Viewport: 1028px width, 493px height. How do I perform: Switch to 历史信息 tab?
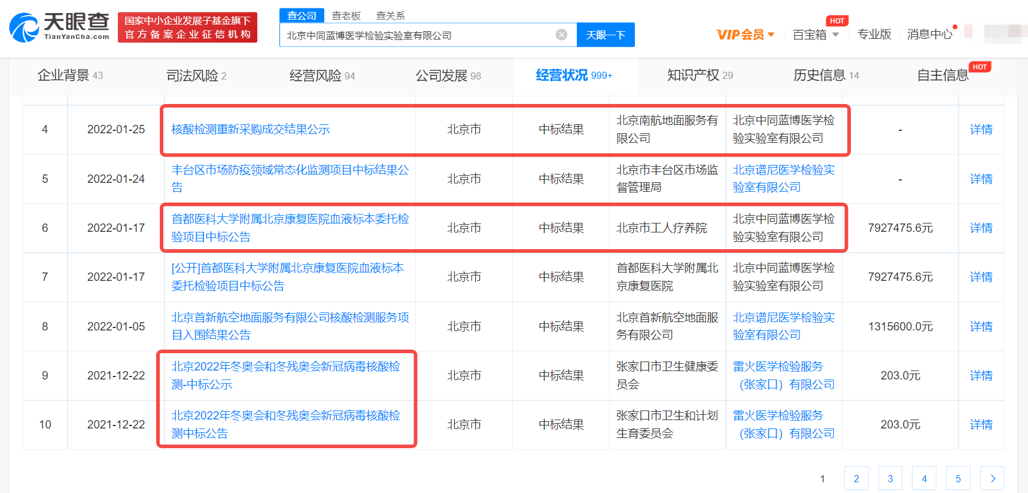[826, 75]
